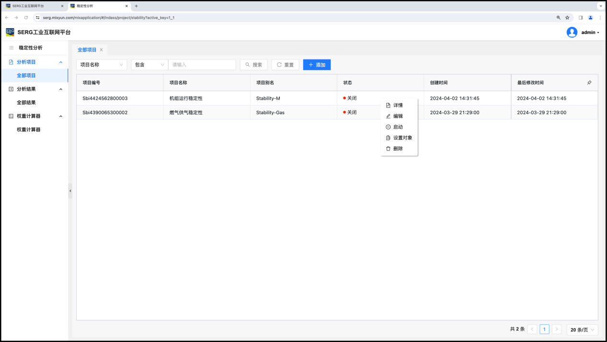This screenshot has height=342, width=607.
Task: Click the SERG platform logo
Action: coord(10,32)
